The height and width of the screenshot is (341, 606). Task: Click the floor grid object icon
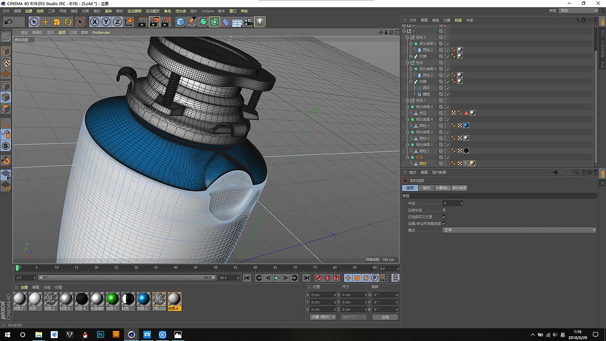point(237,22)
